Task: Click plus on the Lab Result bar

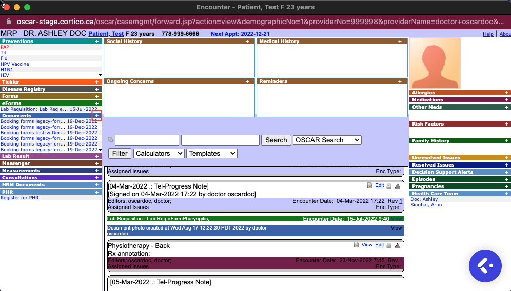Action: click(x=97, y=156)
